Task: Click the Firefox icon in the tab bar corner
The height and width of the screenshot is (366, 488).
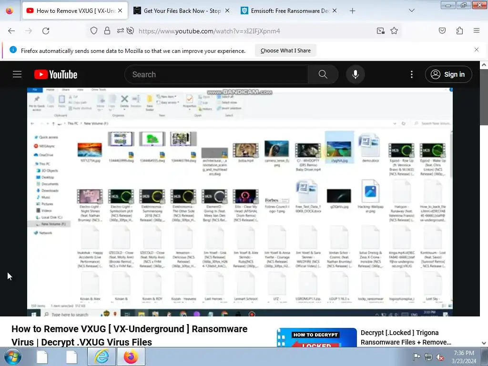Action: tap(10, 11)
